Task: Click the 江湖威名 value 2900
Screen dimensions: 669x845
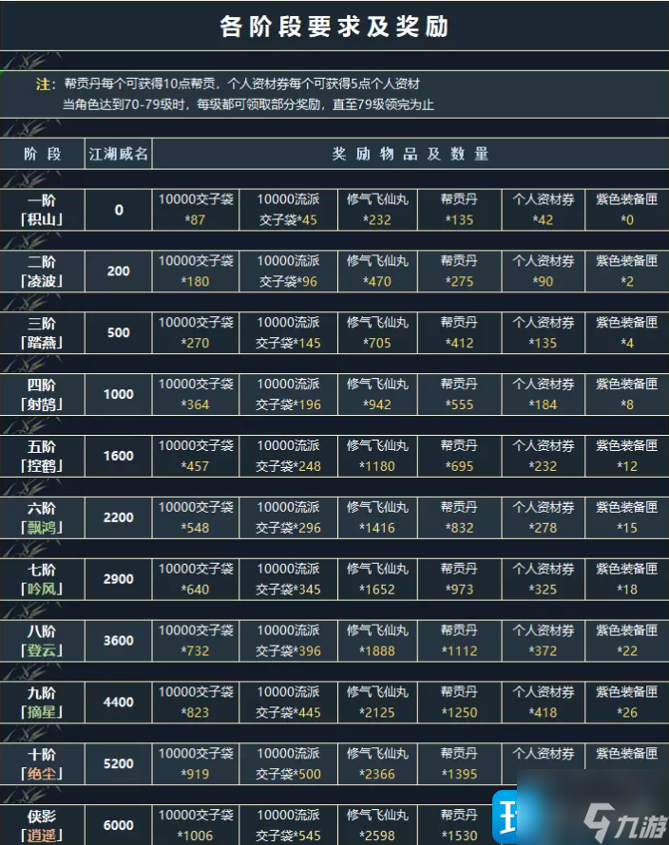Action: point(118,579)
